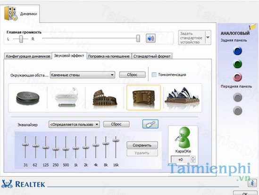259x195 pixels.
Task: Click the Передняя панель label
Action: (236, 86)
